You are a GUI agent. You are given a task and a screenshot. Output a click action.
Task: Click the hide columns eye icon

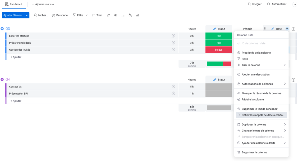(x=116, y=15)
